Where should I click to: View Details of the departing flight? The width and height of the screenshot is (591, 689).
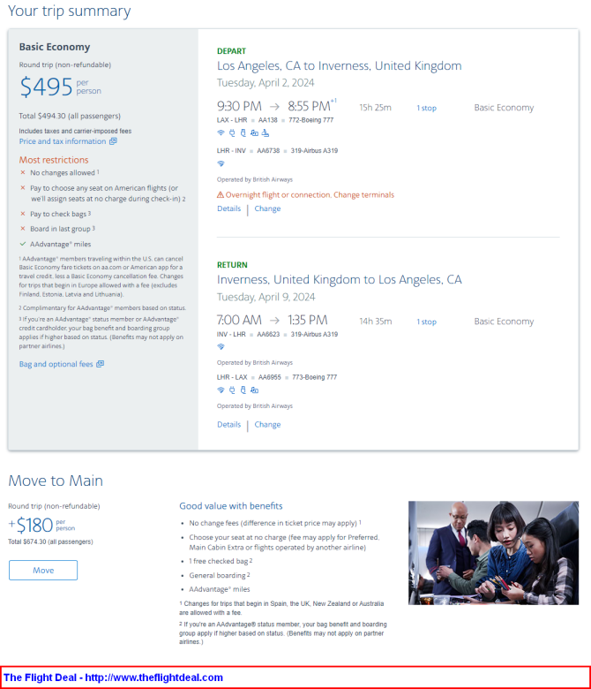pyautogui.click(x=229, y=208)
